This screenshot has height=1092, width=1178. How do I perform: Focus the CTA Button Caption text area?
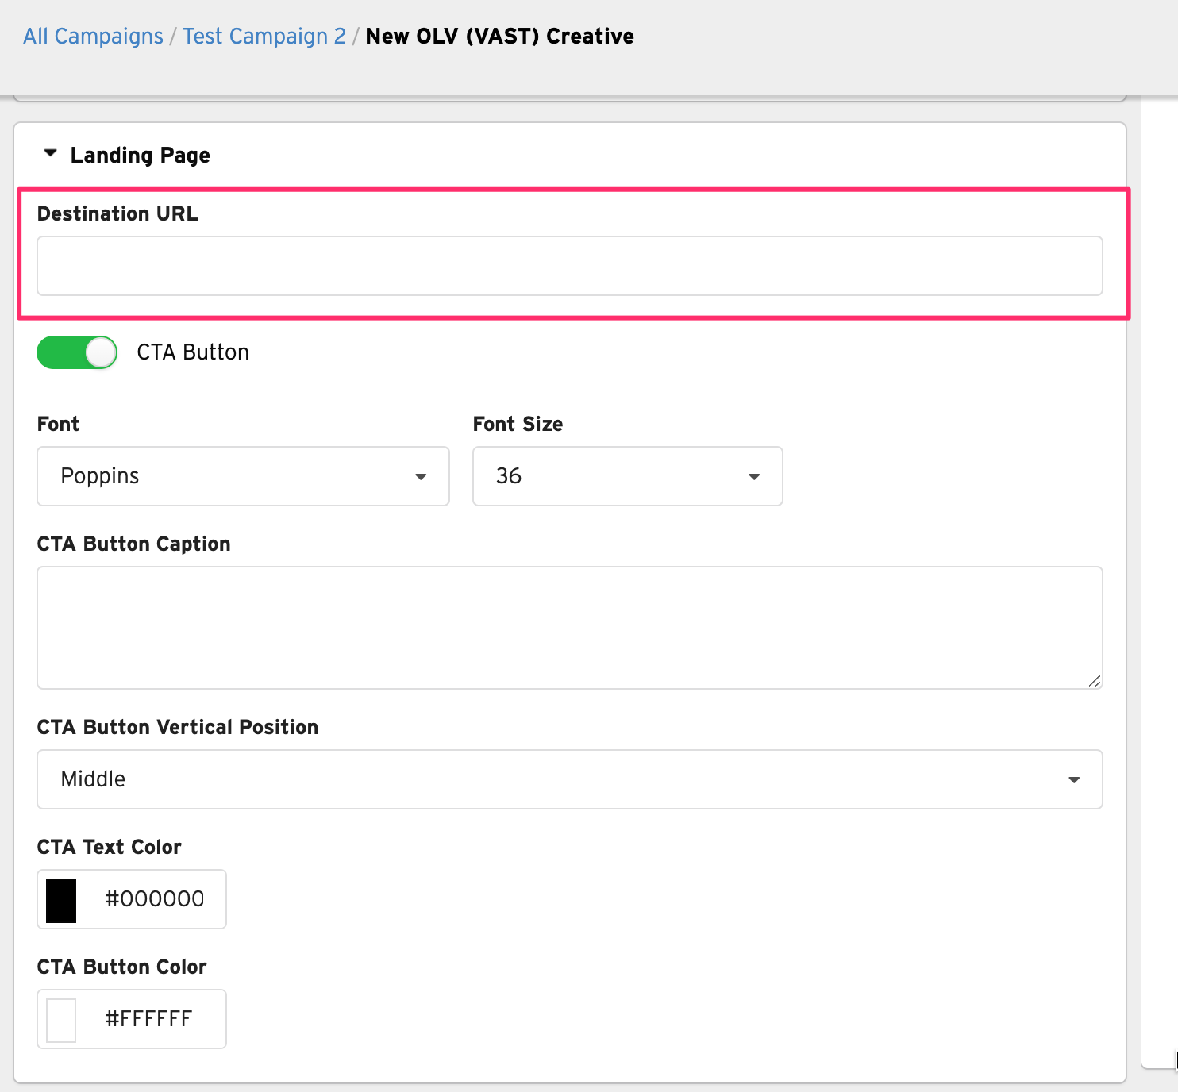569,627
